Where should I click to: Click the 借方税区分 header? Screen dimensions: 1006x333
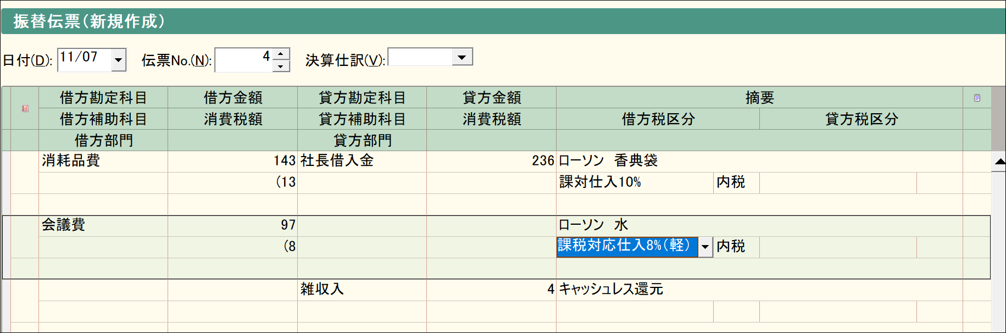(658, 119)
